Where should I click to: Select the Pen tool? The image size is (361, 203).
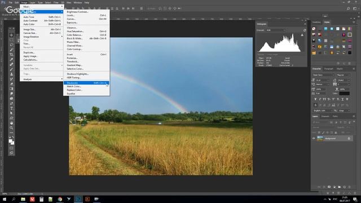click(x=11, y=103)
